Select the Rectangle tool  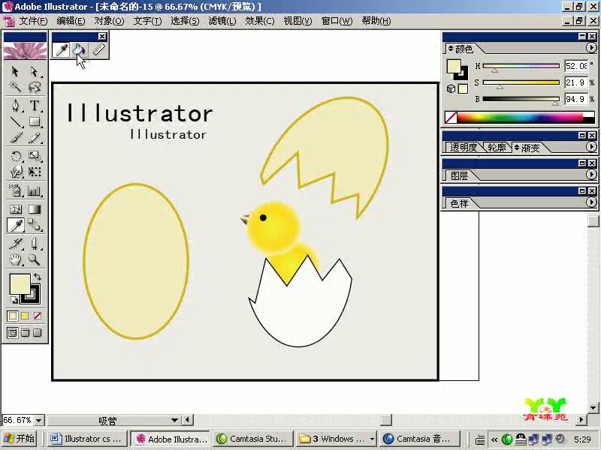tap(35, 121)
